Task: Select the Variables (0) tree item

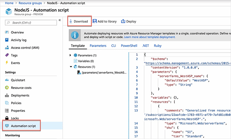Action: pos(84,61)
